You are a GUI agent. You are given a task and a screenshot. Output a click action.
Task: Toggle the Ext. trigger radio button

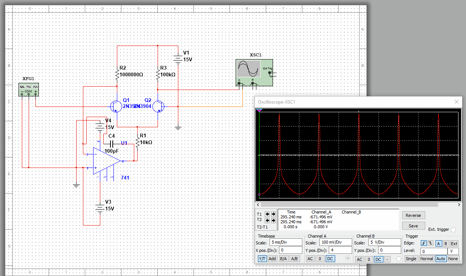[454, 230]
